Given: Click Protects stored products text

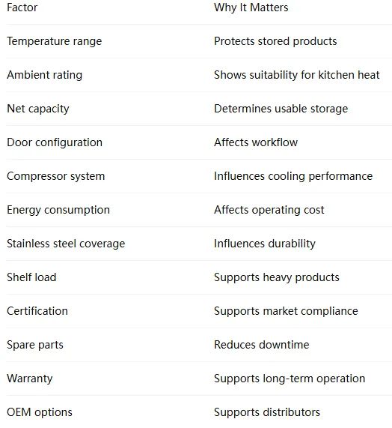Looking at the screenshot, I should tap(275, 41).
